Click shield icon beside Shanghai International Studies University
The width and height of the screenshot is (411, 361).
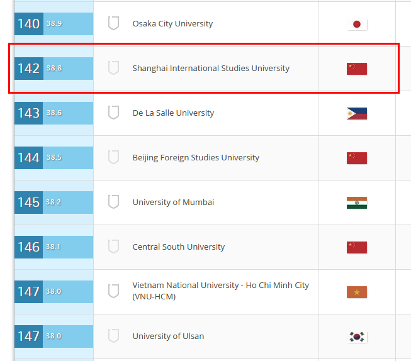[113, 68]
